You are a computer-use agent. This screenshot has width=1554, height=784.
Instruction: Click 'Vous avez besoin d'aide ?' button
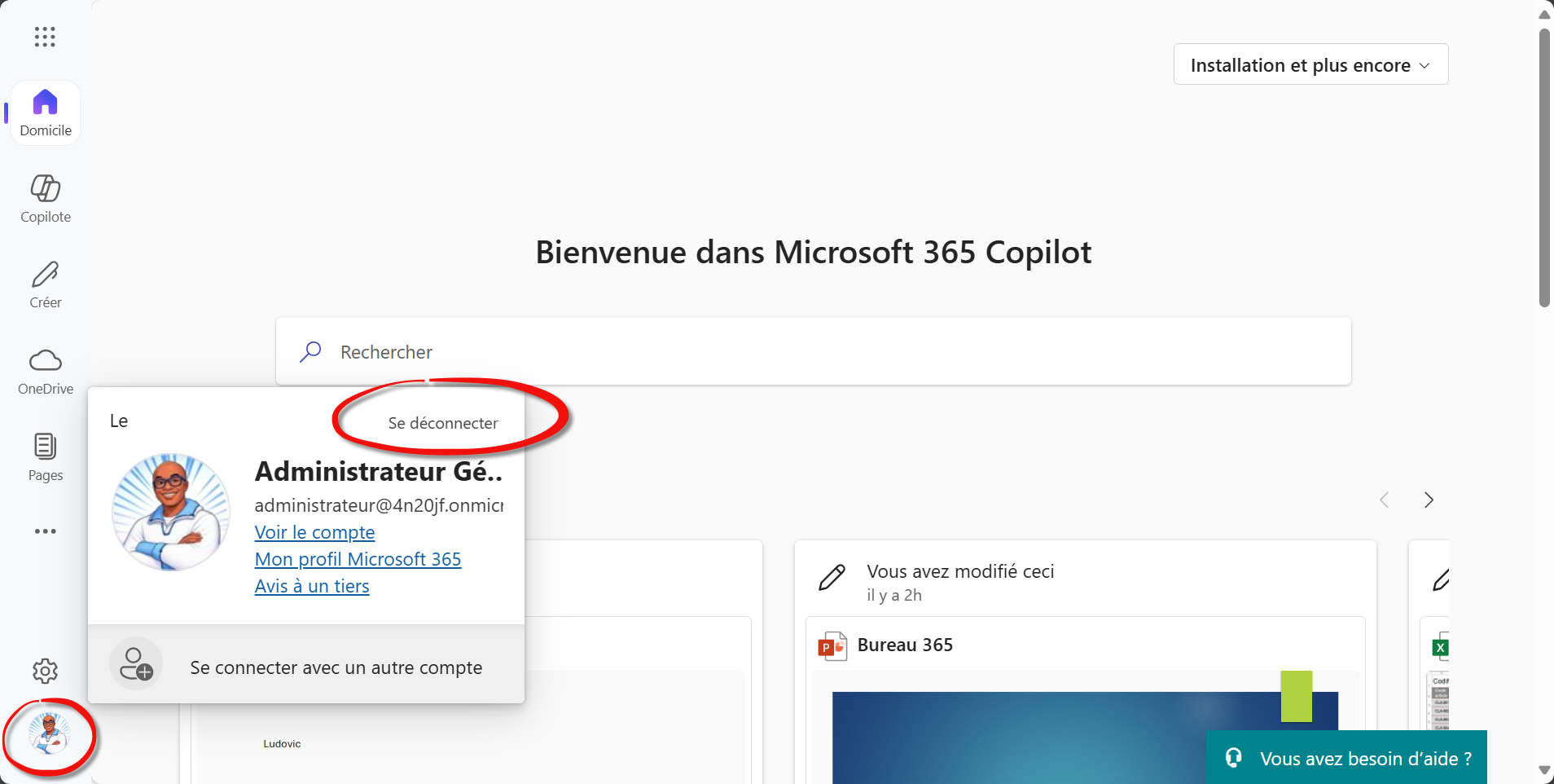tap(1347, 758)
